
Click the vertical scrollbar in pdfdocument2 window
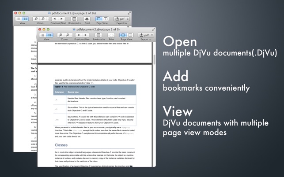[x=154, y=59]
